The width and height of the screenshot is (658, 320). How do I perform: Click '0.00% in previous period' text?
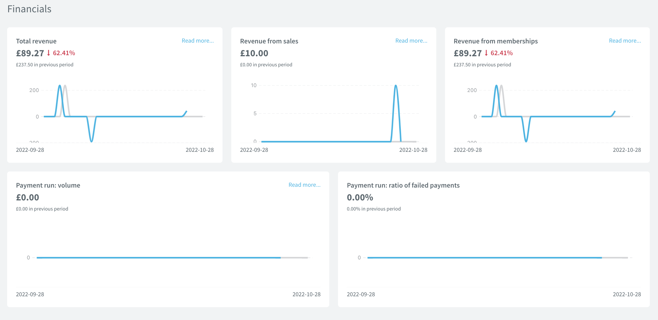pos(374,209)
